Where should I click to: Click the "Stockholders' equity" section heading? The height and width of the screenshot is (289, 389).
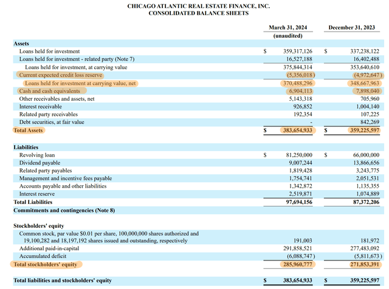pos(39,226)
